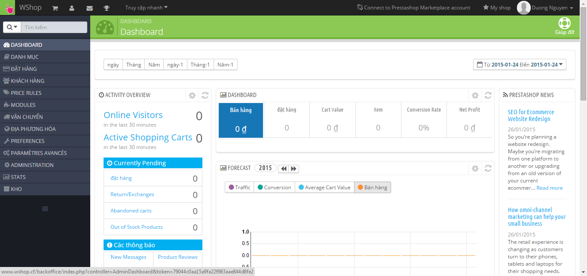This screenshot has width=587, height=276.
Task: Toggle Conversion series in forecast chart
Action: pyautogui.click(x=274, y=188)
